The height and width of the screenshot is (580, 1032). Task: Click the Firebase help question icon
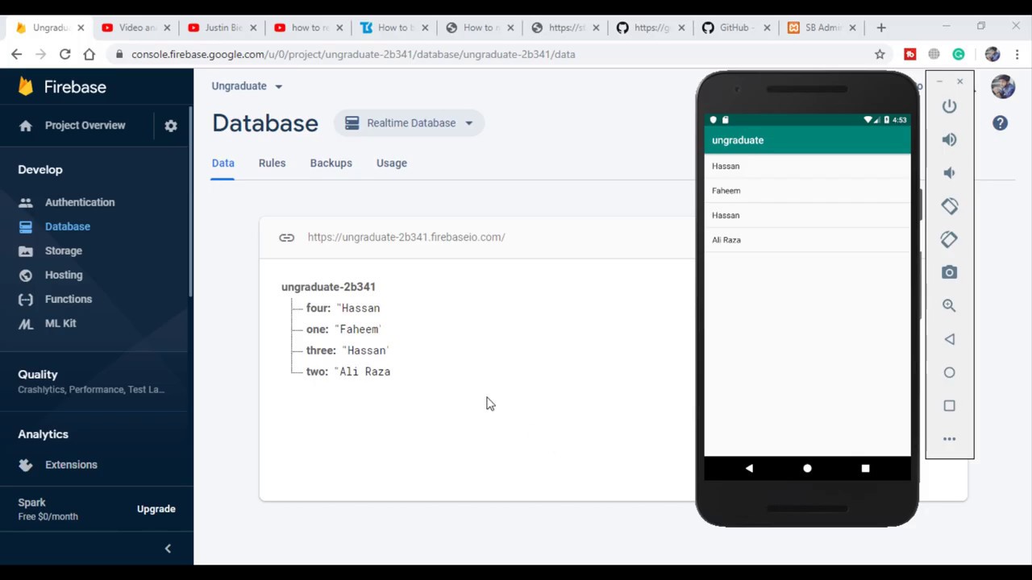[1000, 122]
